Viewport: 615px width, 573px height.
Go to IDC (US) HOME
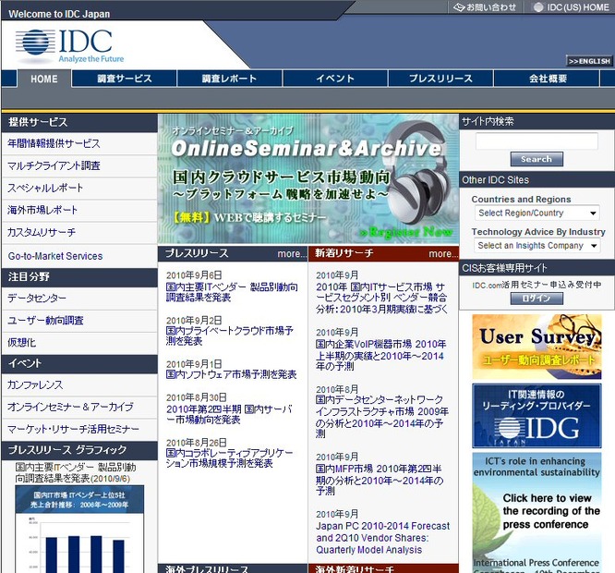tap(571, 7)
